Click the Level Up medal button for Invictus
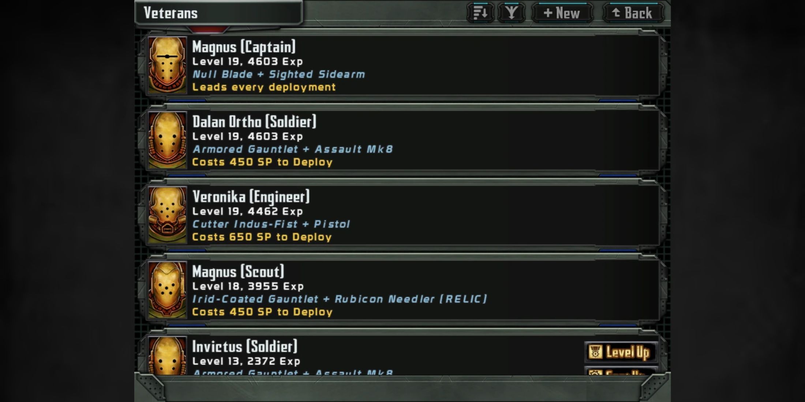This screenshot has width=805, height=402. tap(621, 352)
